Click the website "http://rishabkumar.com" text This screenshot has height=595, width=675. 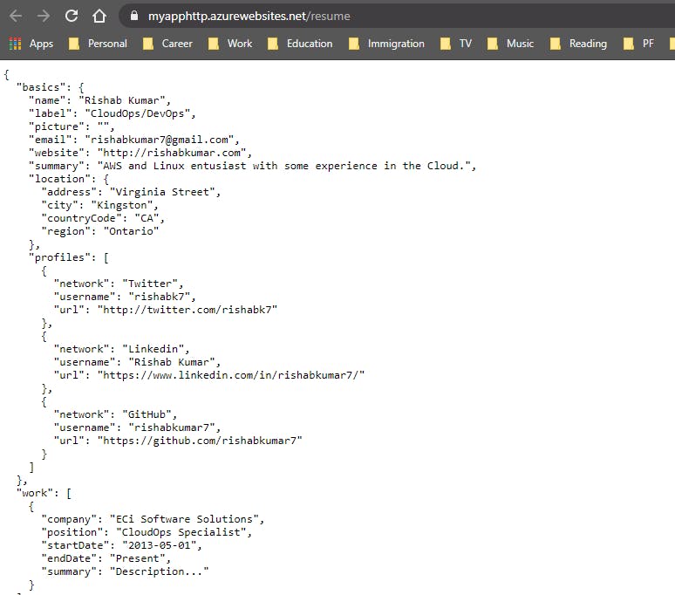[172, 153]
